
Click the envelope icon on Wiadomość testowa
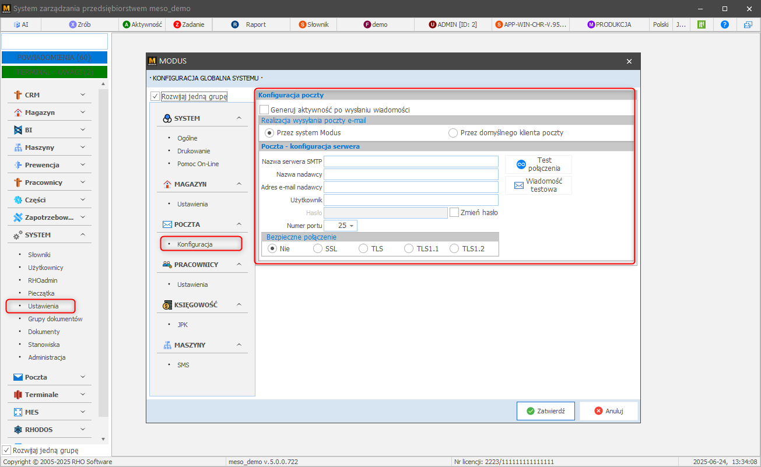518,185
